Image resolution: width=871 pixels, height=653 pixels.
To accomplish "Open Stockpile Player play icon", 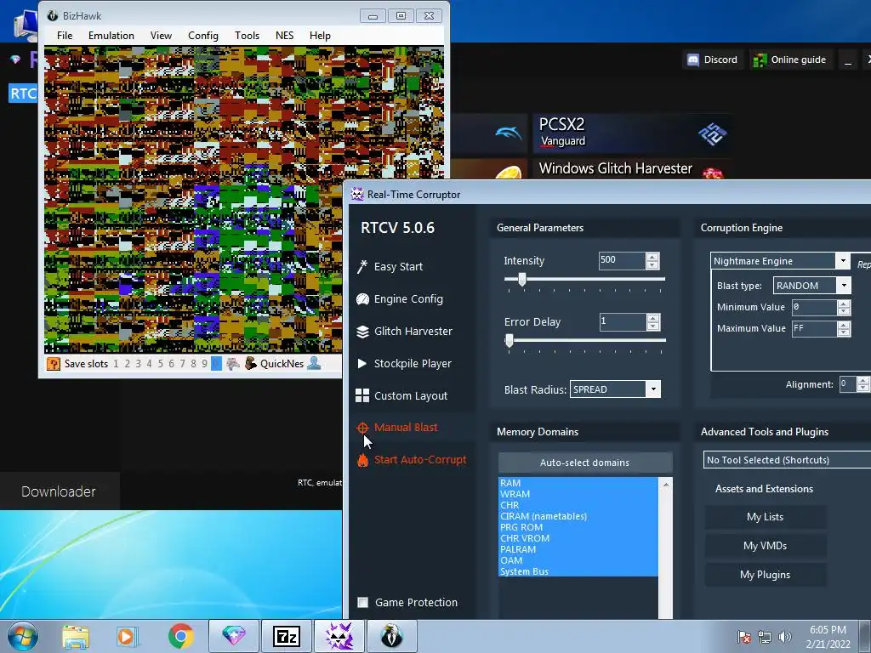I will click(x=362, y=364).
